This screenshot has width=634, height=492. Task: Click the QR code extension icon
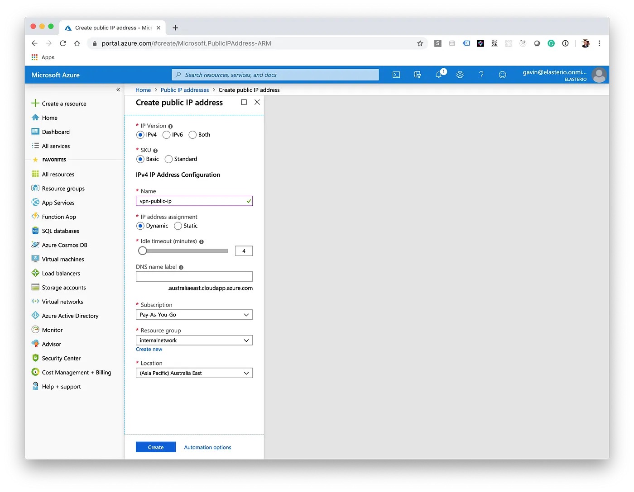(x=495, y=43)
